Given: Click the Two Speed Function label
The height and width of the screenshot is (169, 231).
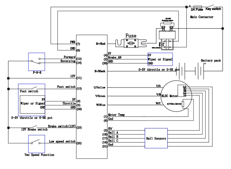Looking at the screenshot, I should tap(40, 155).
